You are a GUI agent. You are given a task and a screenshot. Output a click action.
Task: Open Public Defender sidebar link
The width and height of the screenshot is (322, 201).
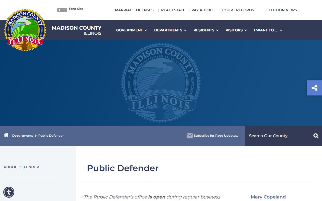21,167
